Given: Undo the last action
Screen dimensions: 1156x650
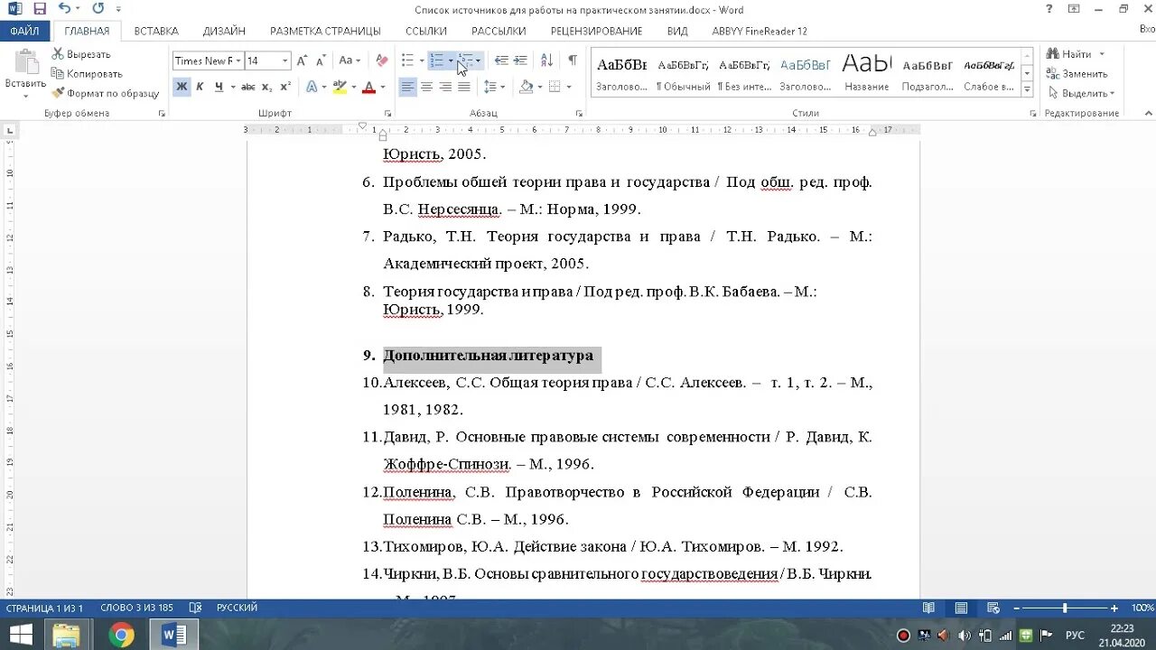Looking at the screenshot, I should [x=64, y=9].
